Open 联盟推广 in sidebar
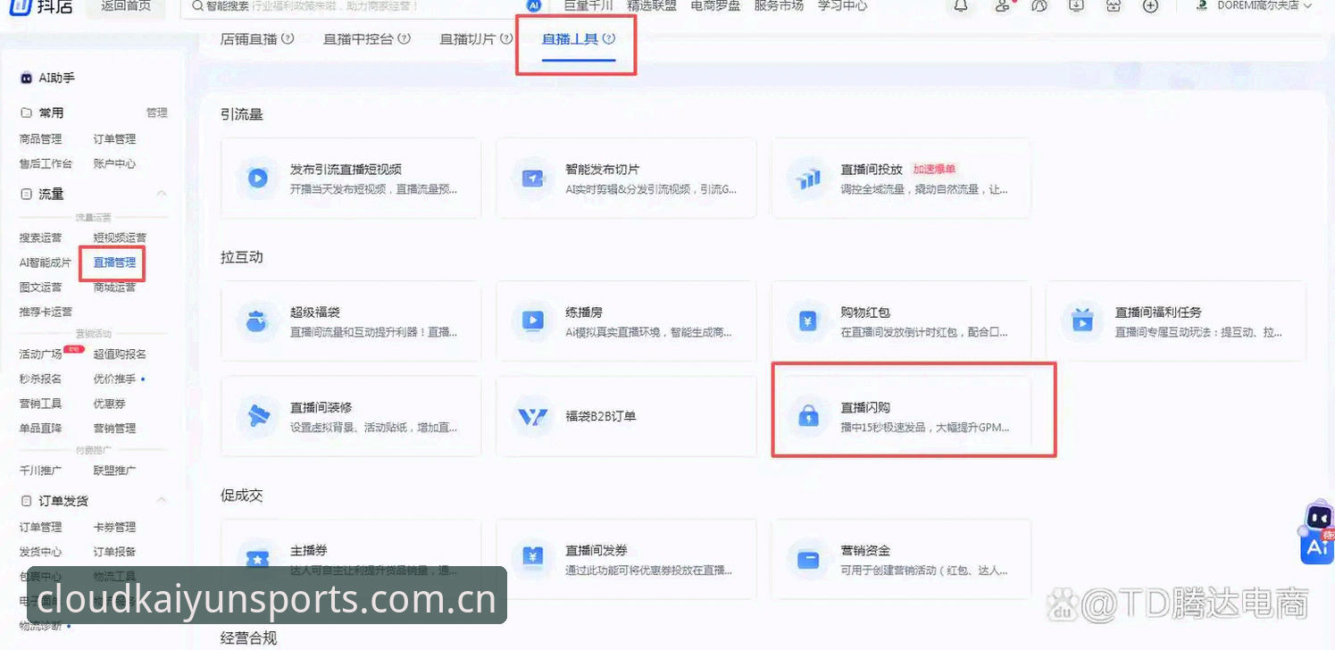The height and width of the screenshot is (650, 1335). tap(115, 471)
